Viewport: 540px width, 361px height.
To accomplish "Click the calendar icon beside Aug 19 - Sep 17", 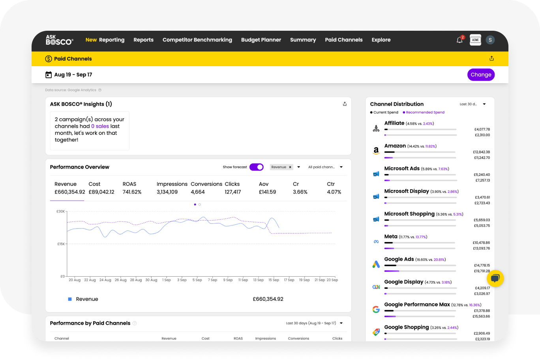I will coord(49,75).
